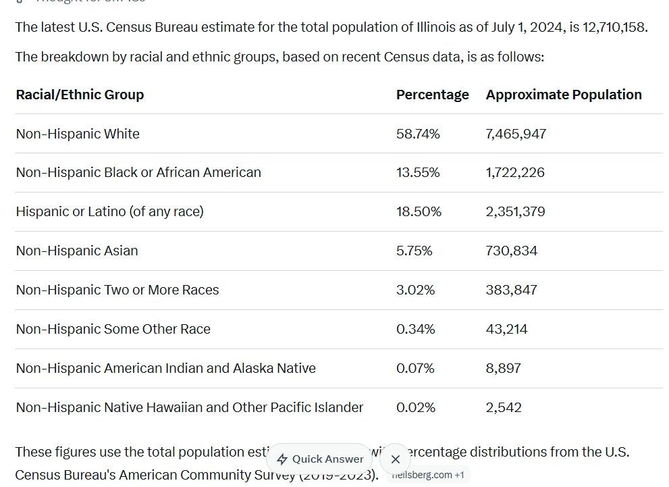Click Native Hawaiian and Other Pacific Islander label
Viewport: 669px width, 487px height.
190,407
